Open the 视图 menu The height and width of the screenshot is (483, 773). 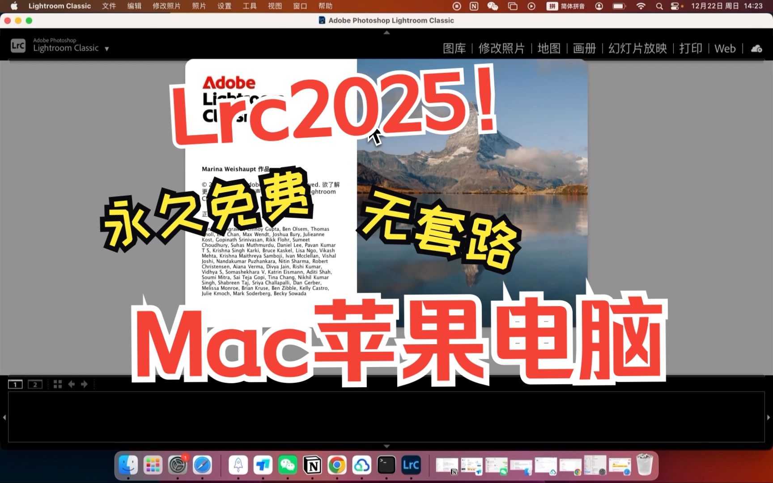(x=275, y=6)
